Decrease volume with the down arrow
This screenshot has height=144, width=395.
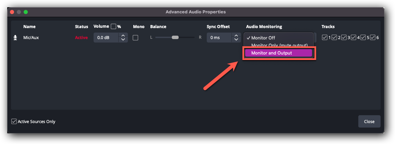click(123, 40)
